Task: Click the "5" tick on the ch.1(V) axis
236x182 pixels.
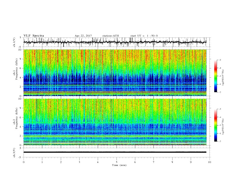Action: point(21,38)
